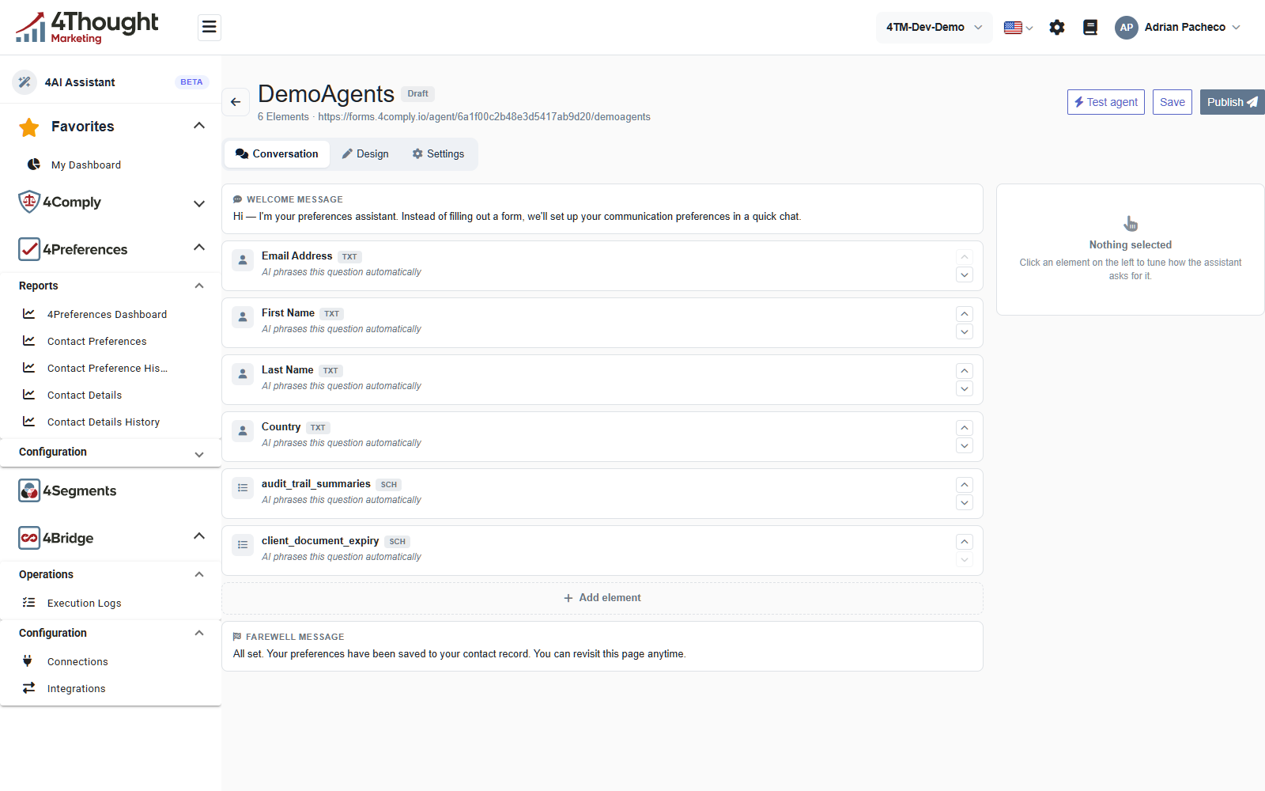Click the BETA badge
Screen dimensions: 1265x791
tap(191, 82)
